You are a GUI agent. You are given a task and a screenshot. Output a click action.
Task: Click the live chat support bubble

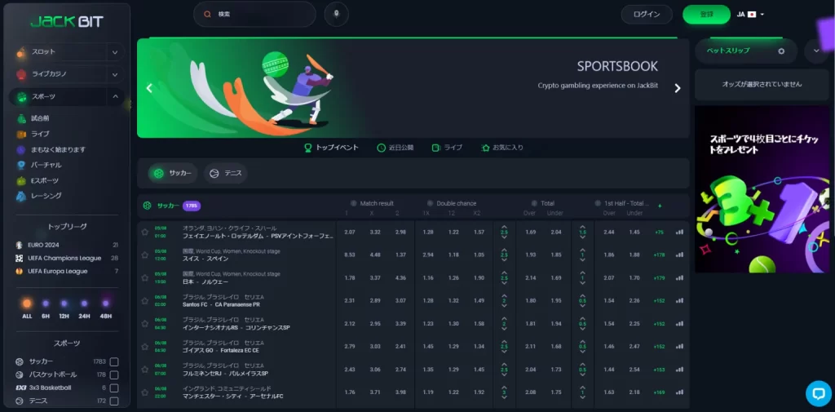[x=818, y=393]
